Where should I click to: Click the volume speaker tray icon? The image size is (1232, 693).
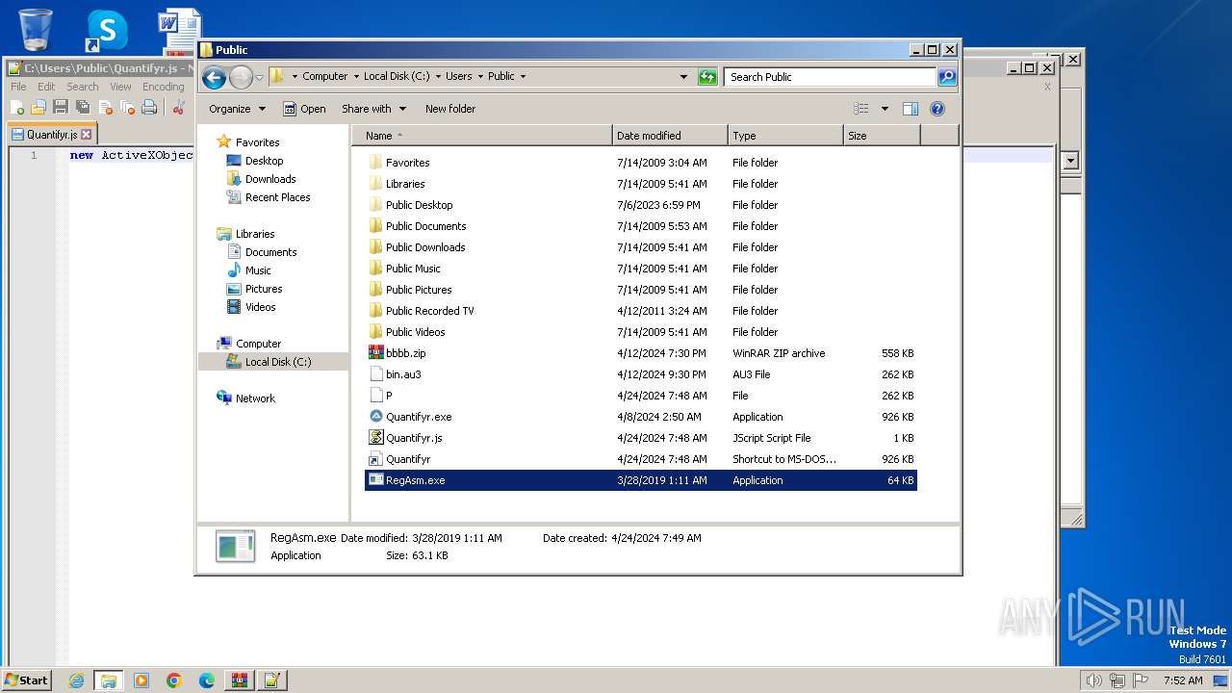point(1093,680)
